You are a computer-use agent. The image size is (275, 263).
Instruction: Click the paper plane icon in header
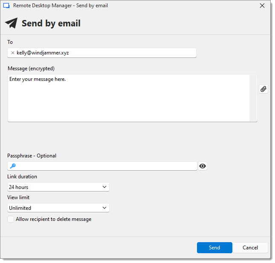tap(12, 23)
